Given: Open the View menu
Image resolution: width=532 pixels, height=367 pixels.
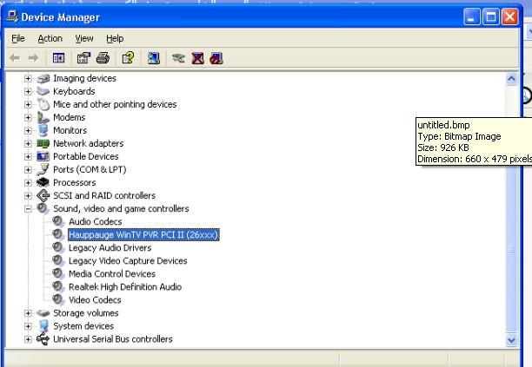Looking at the screenshot, I should pyautogui.click(x=84, y=38).
